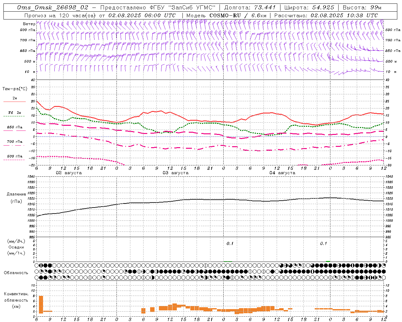Click the (мм/1ч.) precipitation unit label
This screenshot has width=402, height=322.
click(16, 253)
